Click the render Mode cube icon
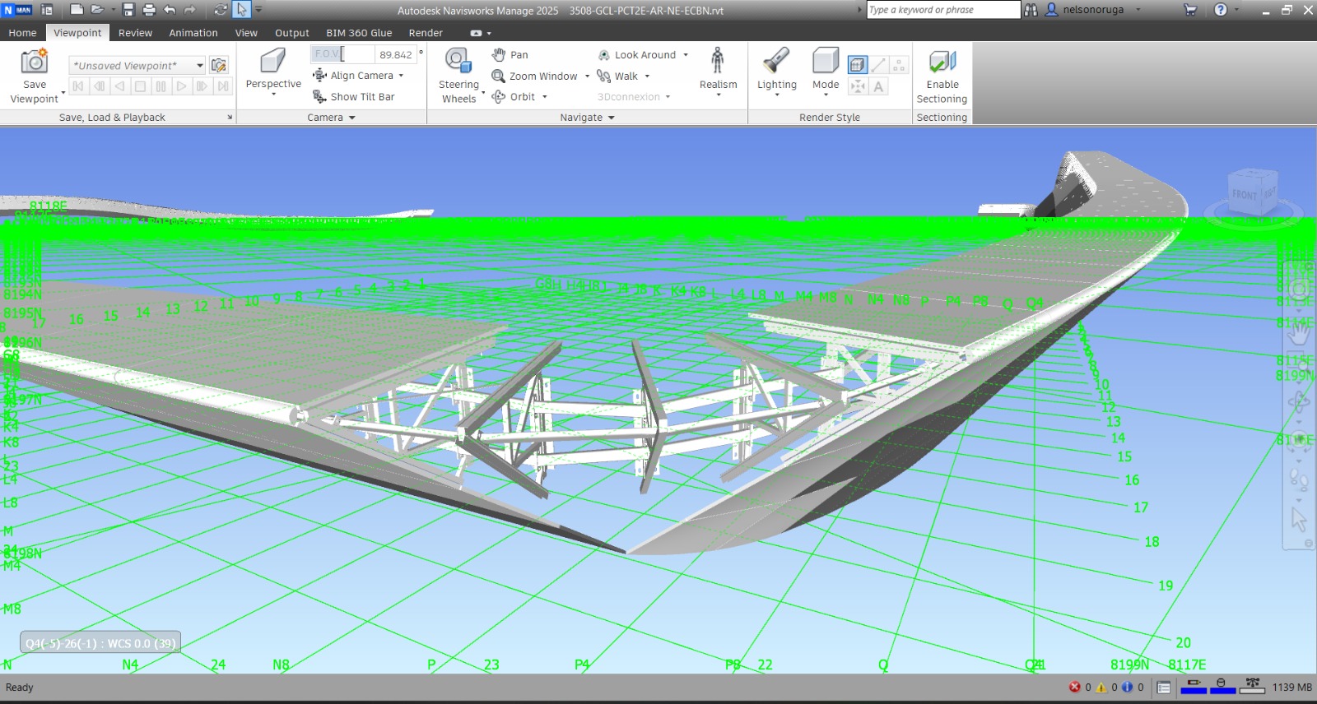The image size is (1317, 704). [x=825, y=61]
